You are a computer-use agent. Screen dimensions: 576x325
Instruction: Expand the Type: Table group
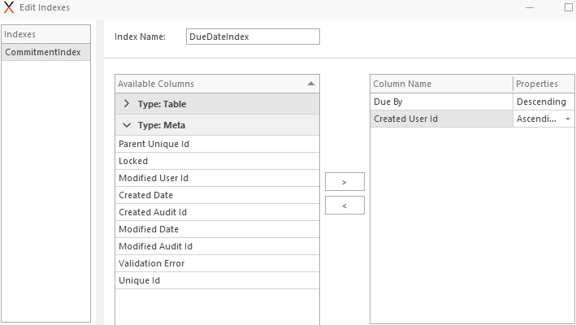127,104
